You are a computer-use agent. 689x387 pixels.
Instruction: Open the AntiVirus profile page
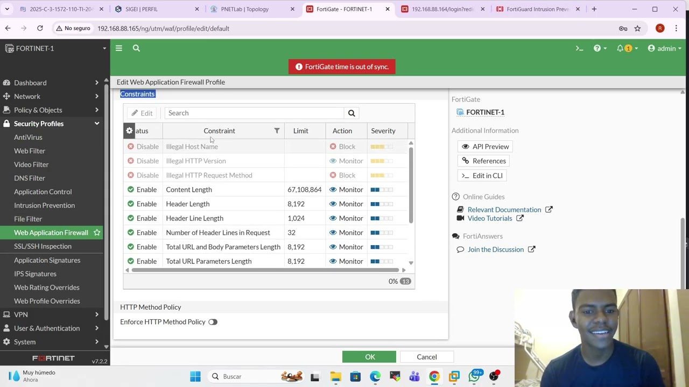tap(28, 138)
